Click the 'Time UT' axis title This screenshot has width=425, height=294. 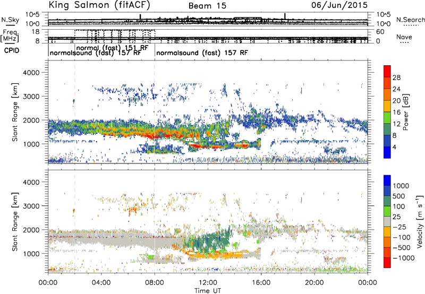click(x=208, y=291)
